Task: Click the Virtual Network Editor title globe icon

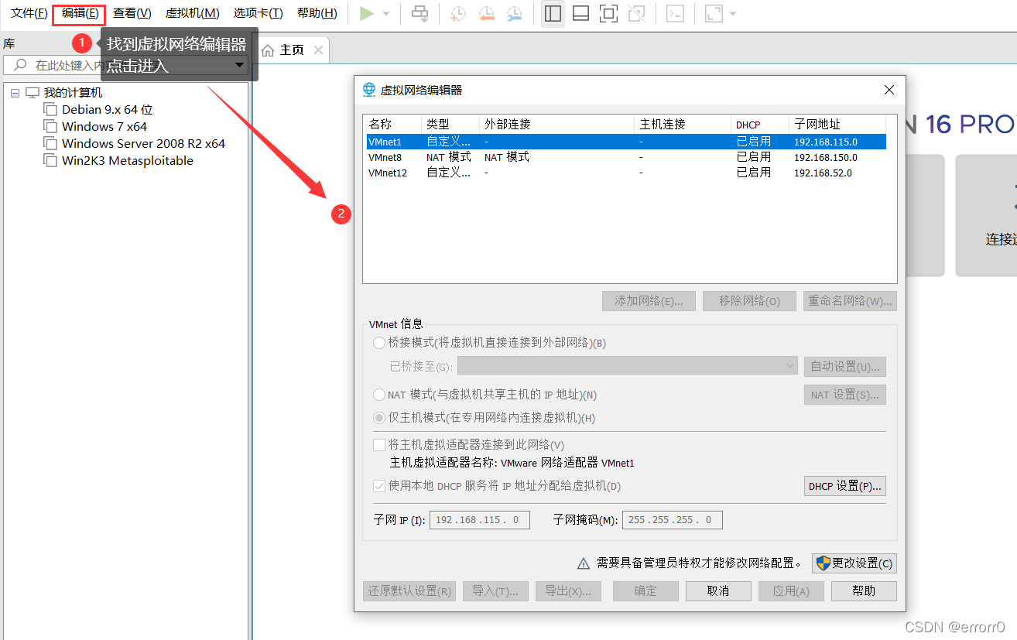Action: tap(369, 90)
